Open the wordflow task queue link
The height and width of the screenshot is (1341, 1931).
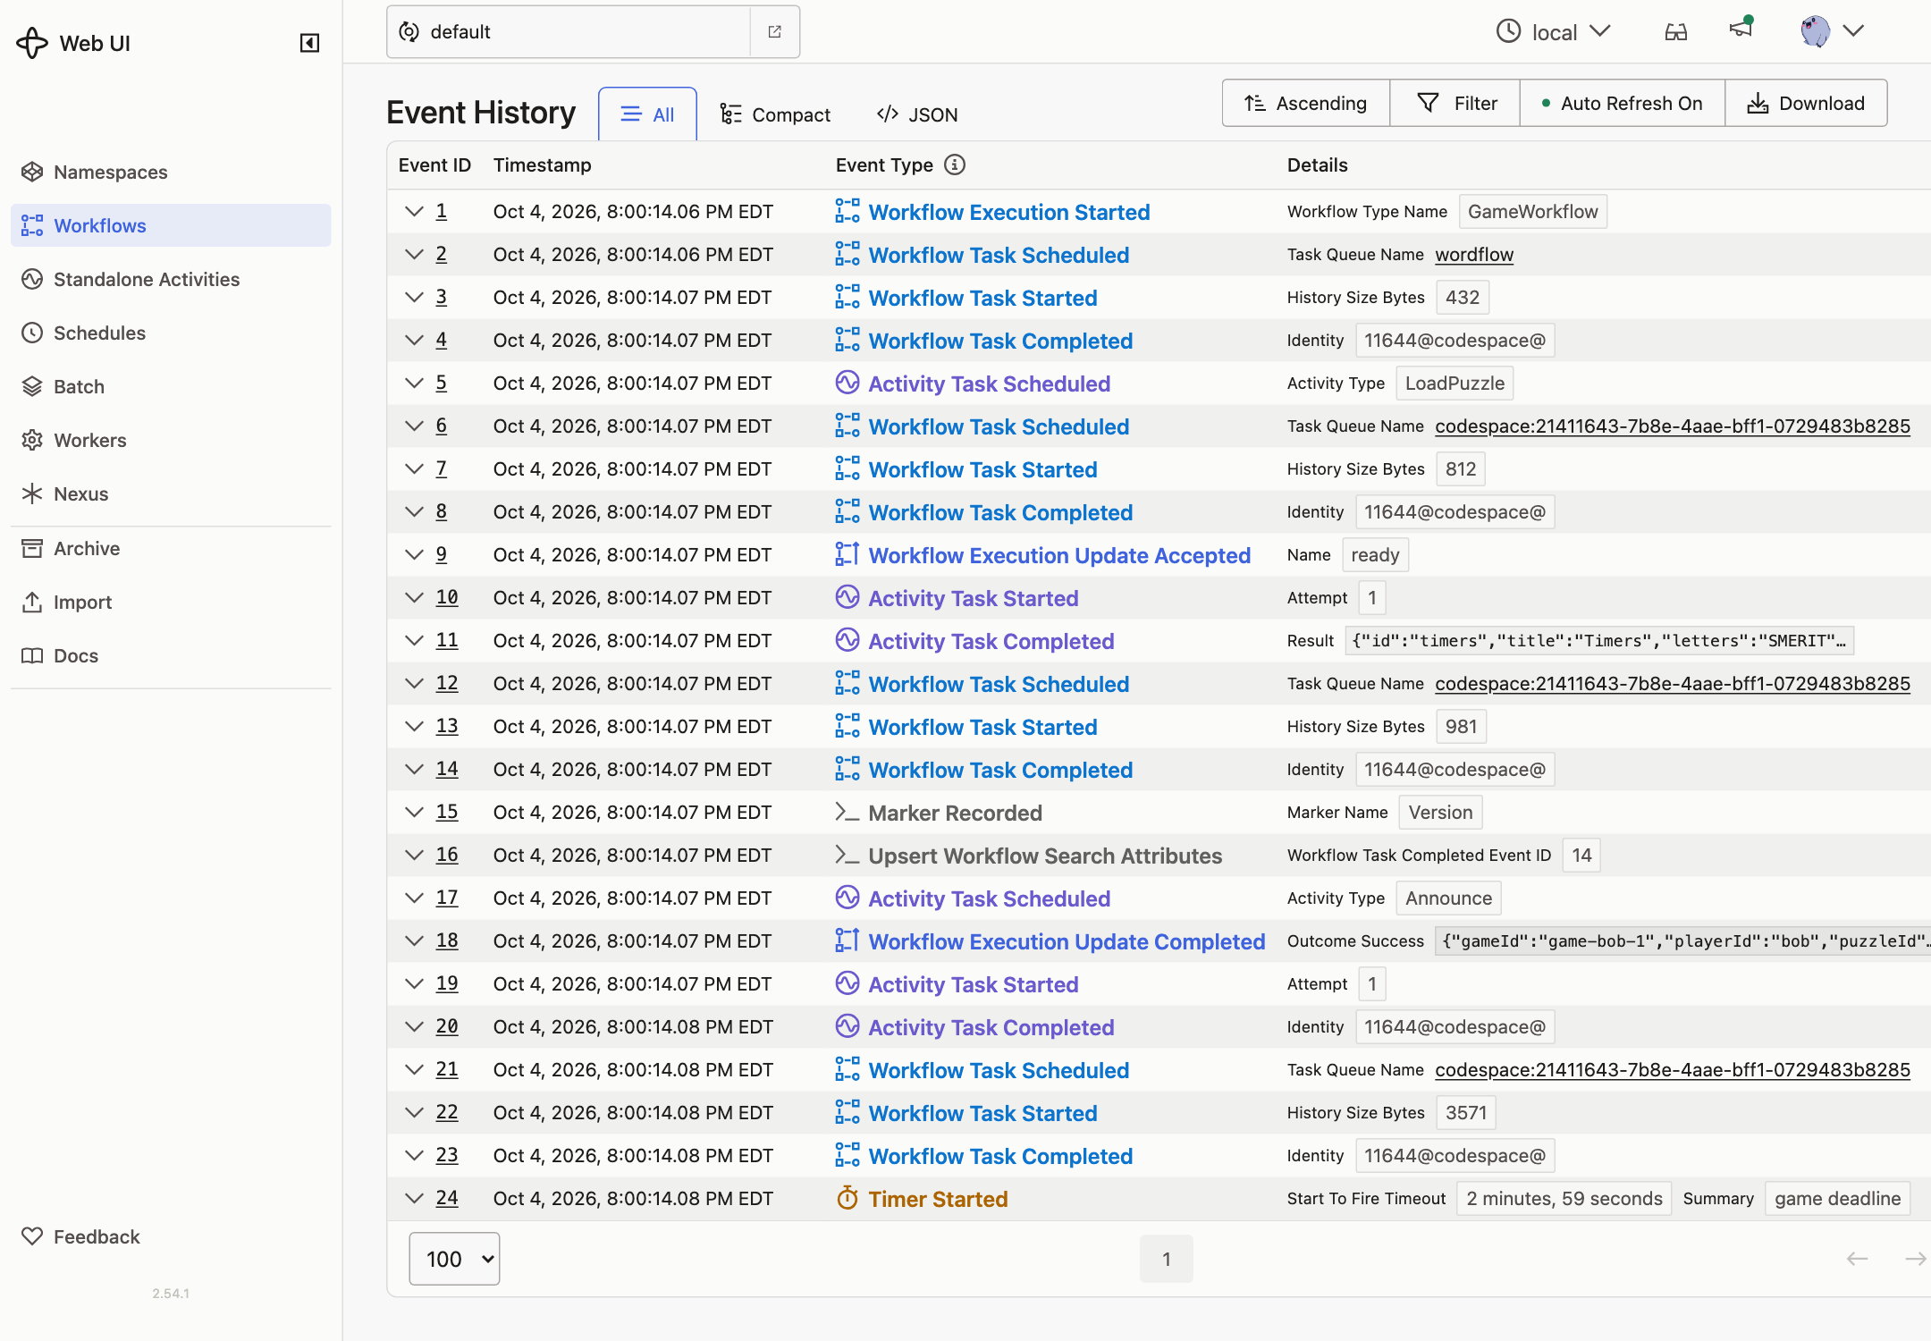click(1474, 255)
